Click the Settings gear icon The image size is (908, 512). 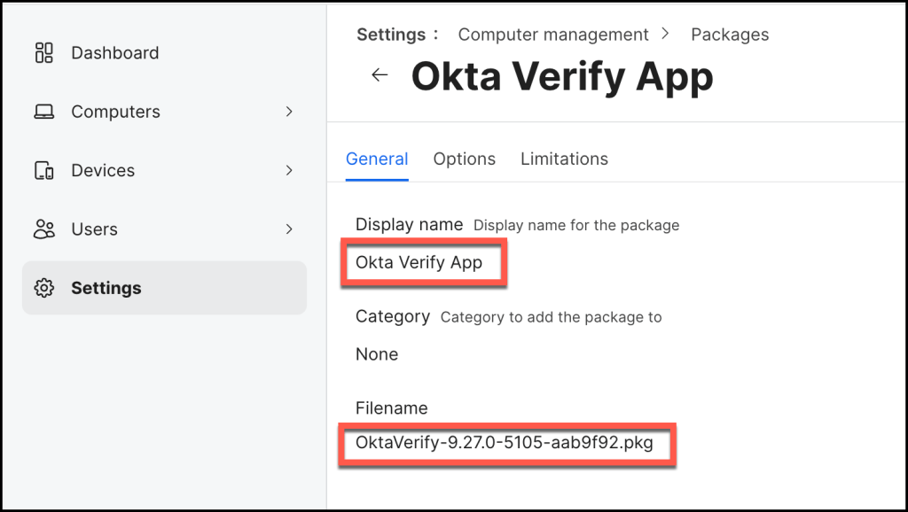click(x=43, y=288)
